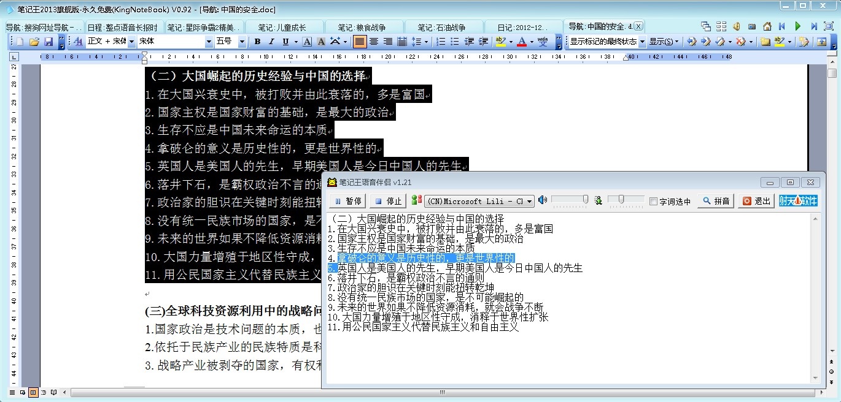
Task: Toggle track changes icon
Action: pyautogui.click(x=804, y=42)
